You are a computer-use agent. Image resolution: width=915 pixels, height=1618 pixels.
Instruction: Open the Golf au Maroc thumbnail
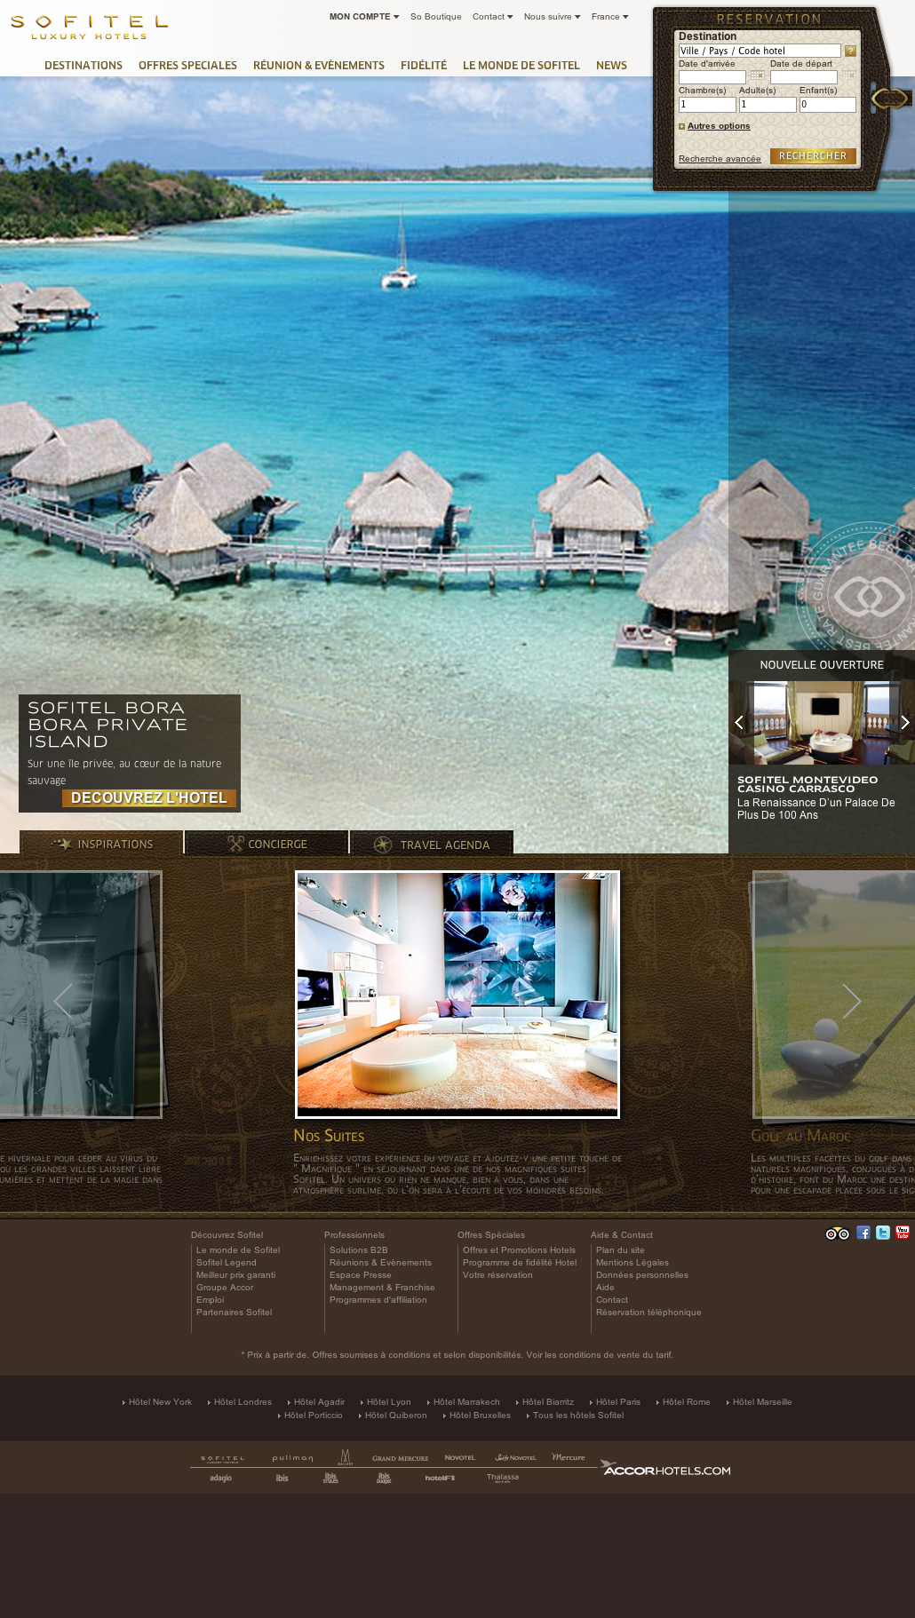tap(833, 995)
